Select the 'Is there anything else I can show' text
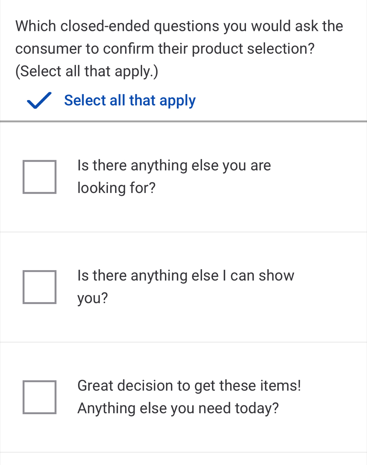Screen dimensions: 367x465 tap(185, 276)
